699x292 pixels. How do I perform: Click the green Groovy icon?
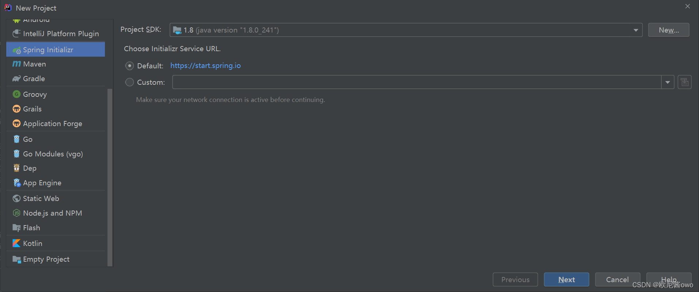tap(16, 94)
